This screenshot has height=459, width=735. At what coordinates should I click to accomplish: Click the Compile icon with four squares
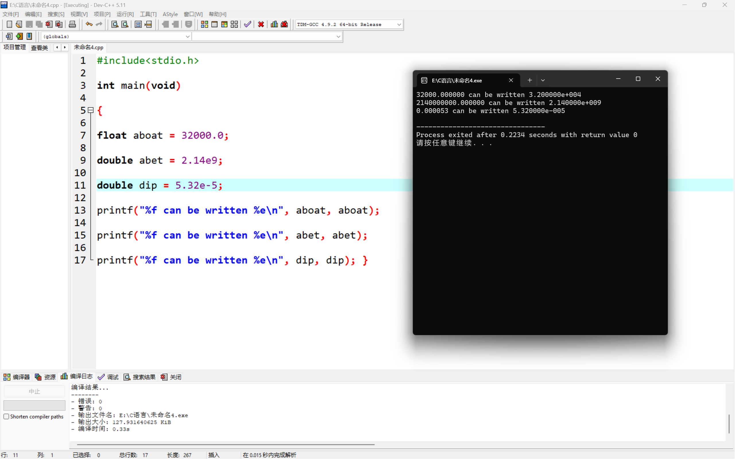pos(204,24)
